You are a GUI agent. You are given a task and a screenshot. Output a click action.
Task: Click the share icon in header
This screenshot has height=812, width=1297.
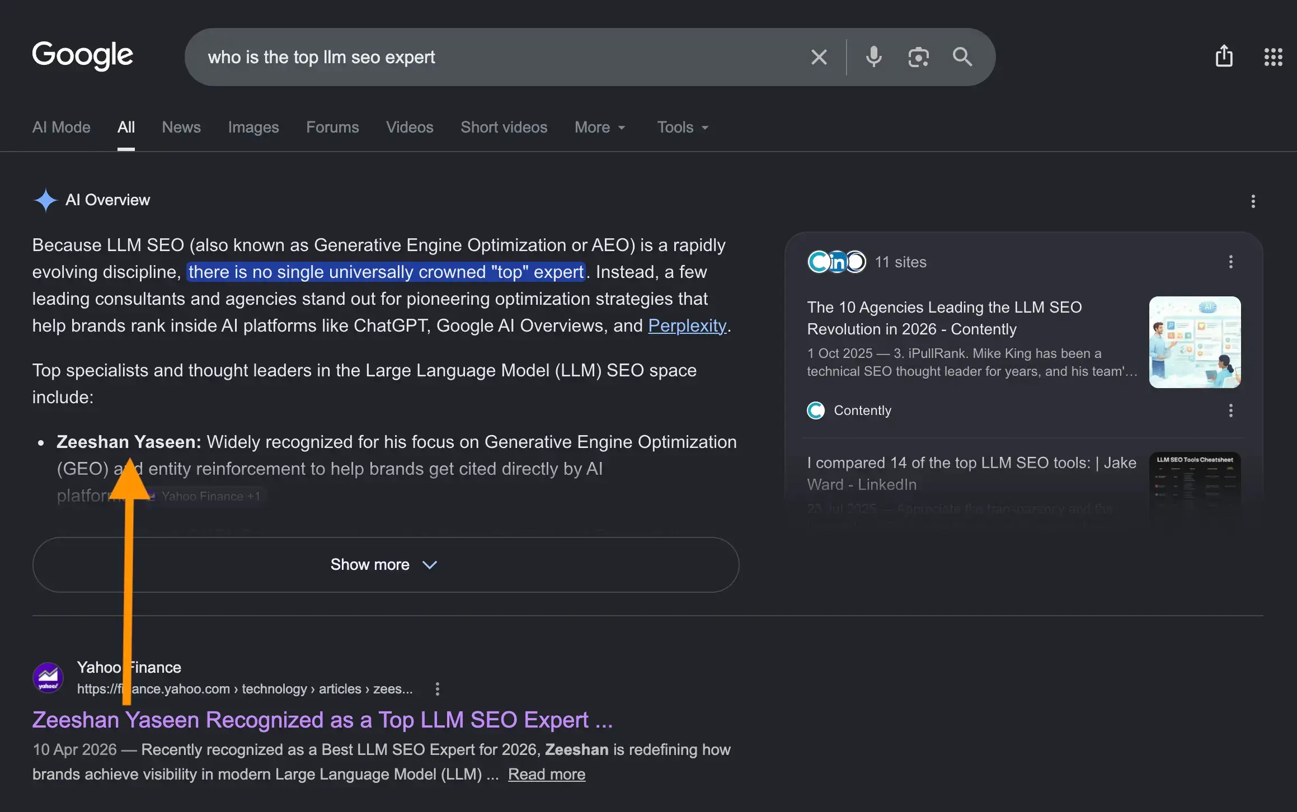click(x=1224, y=56)
